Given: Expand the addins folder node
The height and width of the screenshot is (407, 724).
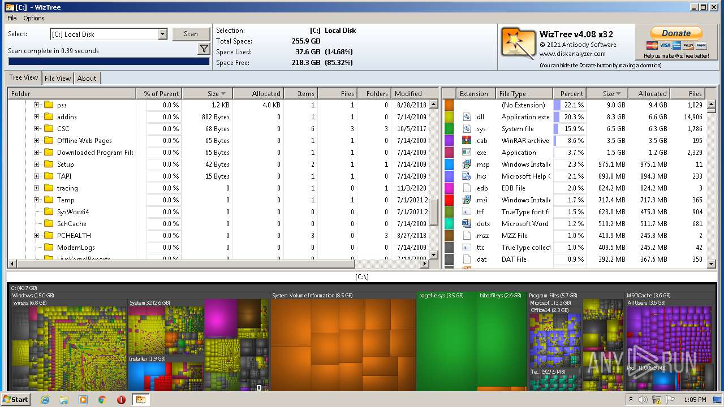Looking at the screenshot, I should click(37, 116).
